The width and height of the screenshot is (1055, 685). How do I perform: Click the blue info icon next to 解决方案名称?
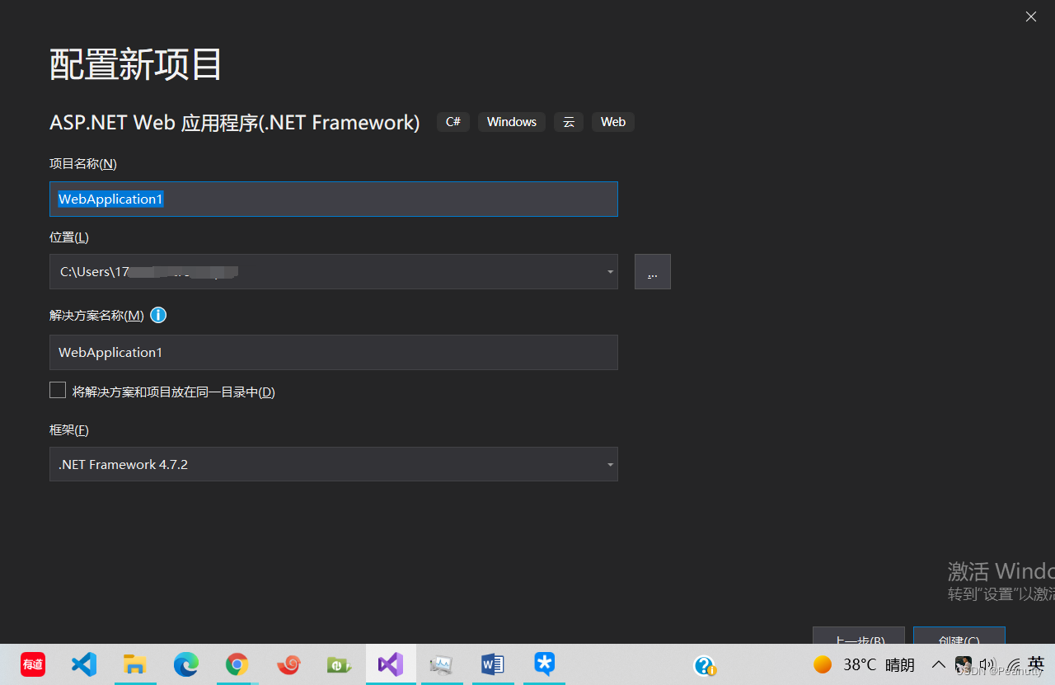point(157,315)
